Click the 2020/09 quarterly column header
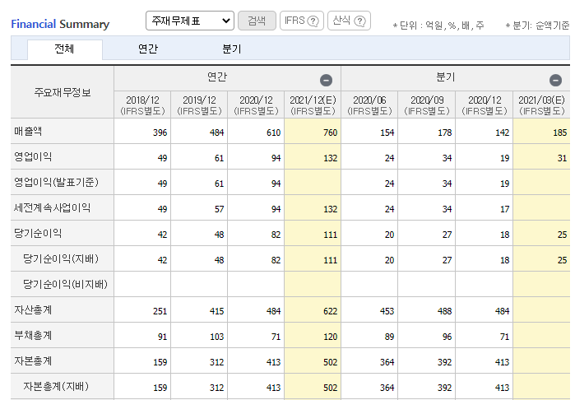 pos(427,105)
